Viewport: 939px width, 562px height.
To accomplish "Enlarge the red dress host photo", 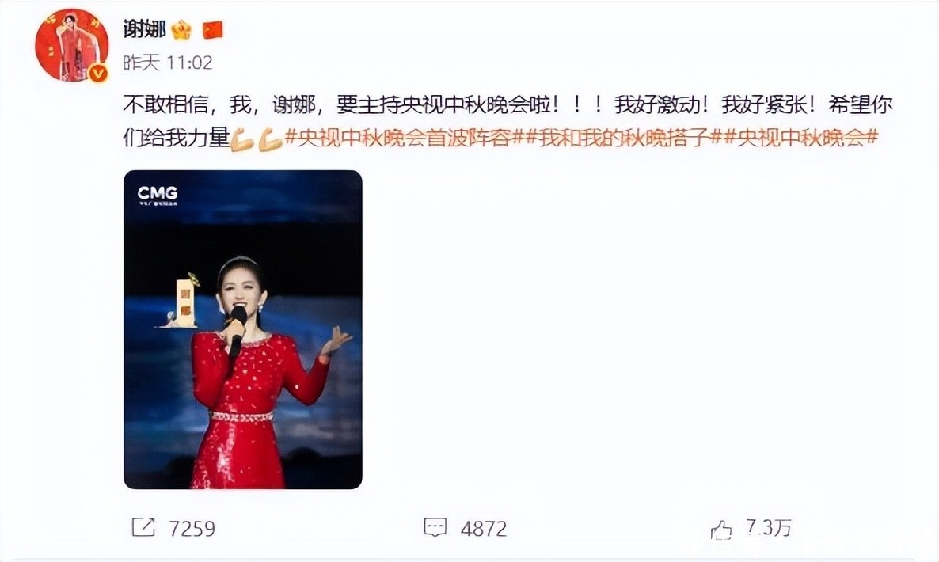I will pyautogui.click(x=242, y=329).
